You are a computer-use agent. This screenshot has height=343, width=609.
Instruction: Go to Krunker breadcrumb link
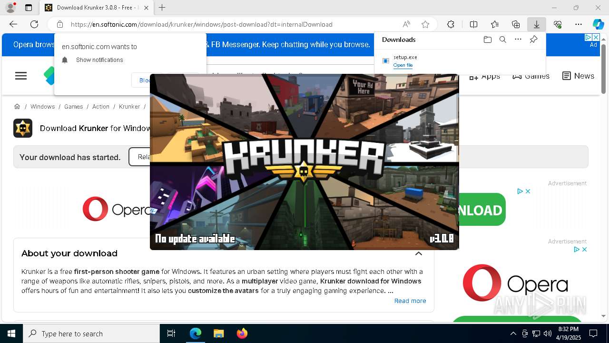[x=129, y=106]
